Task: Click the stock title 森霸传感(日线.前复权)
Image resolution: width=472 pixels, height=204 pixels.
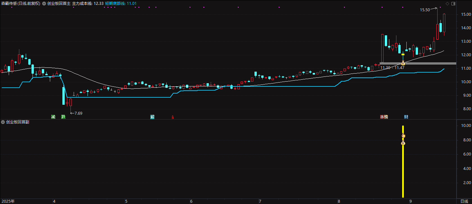Action: pos(21,4)
